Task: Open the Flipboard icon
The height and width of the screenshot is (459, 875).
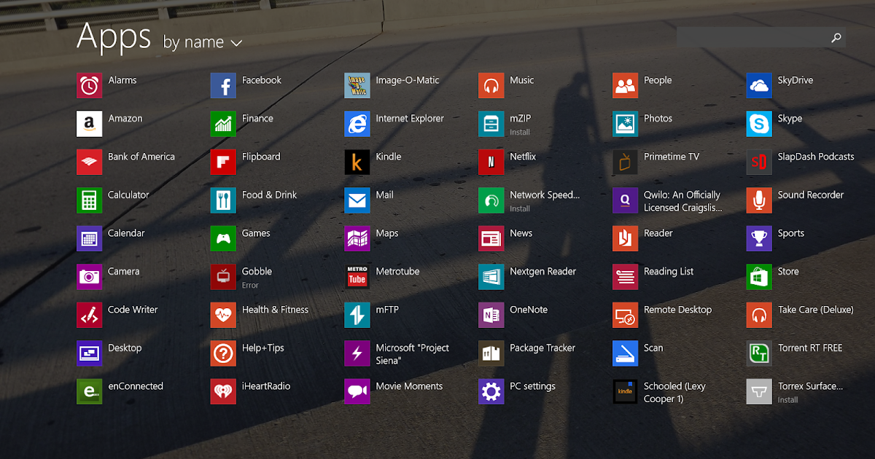Action: tap(223, 162)
